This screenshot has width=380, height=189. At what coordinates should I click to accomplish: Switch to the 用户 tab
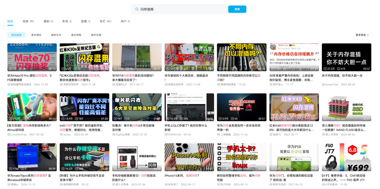tap(126, 21)
